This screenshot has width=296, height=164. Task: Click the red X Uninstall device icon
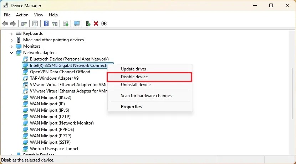tap(96, 23)
